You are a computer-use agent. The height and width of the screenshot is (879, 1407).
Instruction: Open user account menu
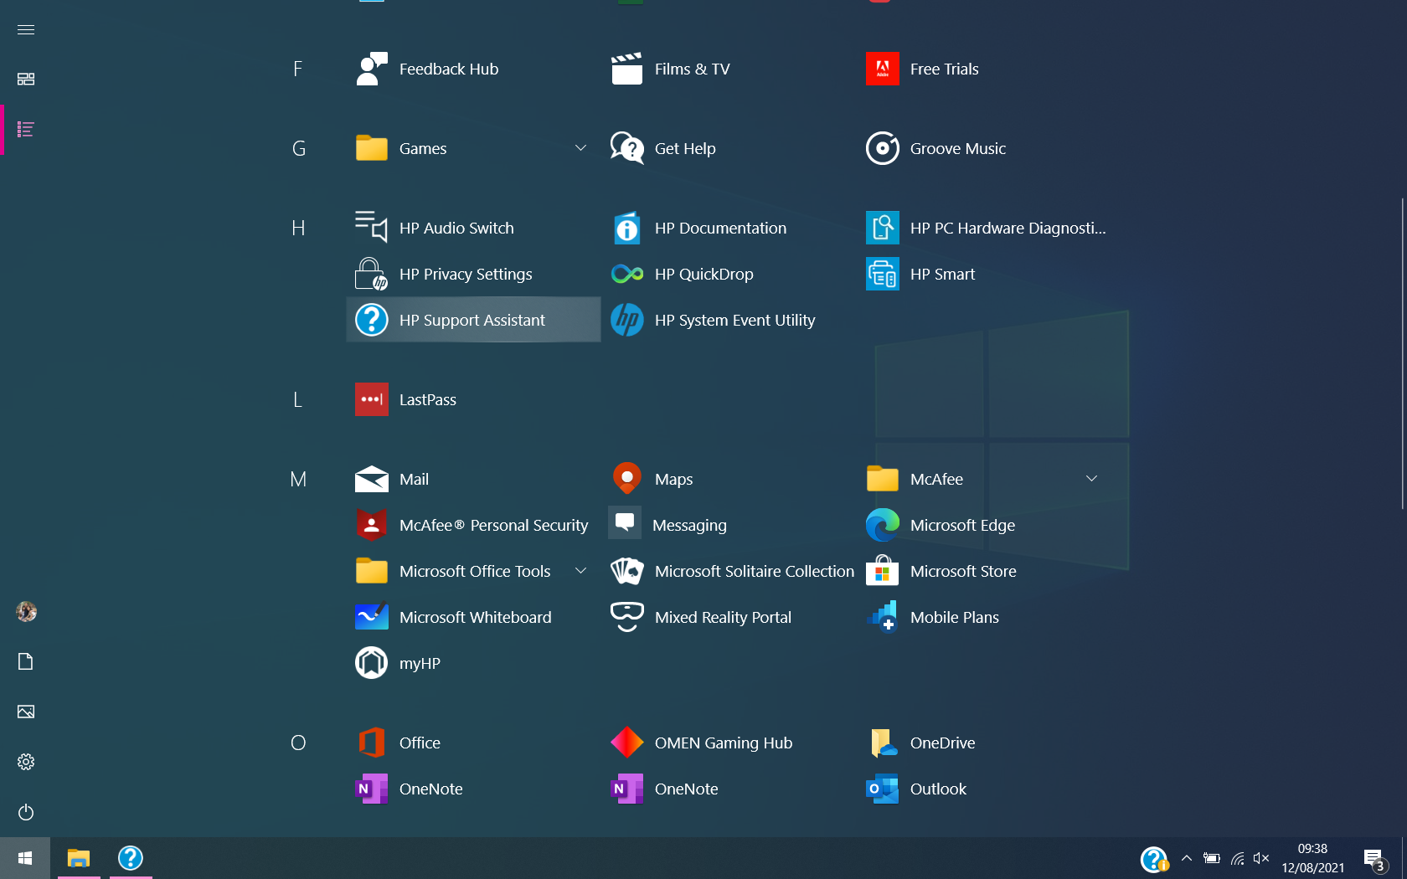point(26,612)
